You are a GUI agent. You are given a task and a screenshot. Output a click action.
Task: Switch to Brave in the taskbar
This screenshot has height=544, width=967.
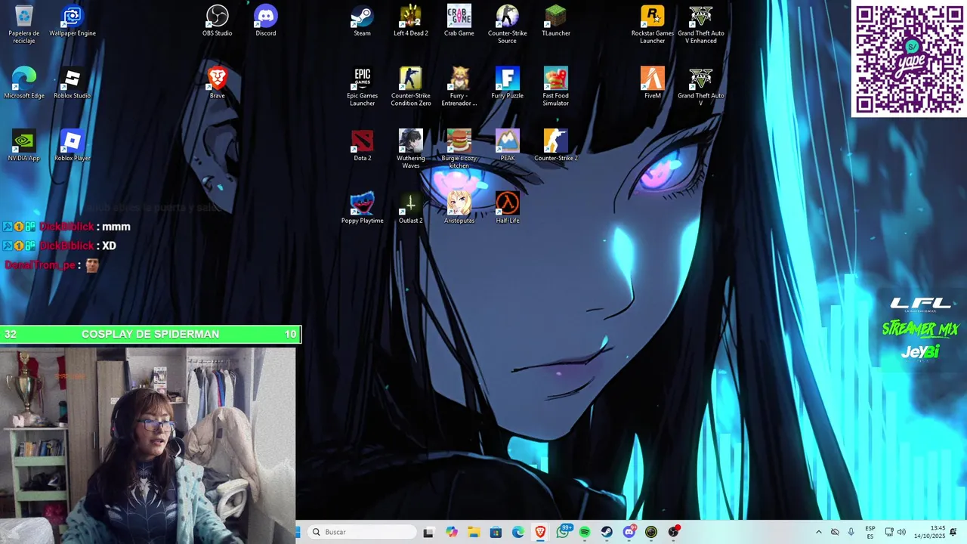point(540,532)
